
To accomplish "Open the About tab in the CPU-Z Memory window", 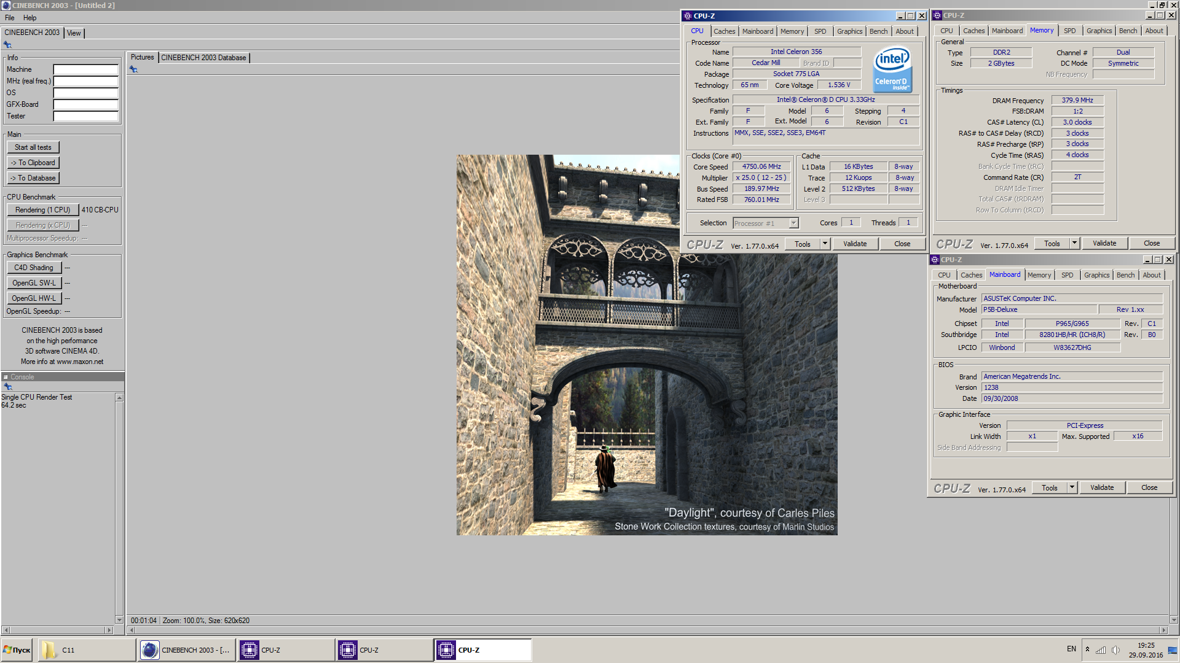I will click(1154, 31).
